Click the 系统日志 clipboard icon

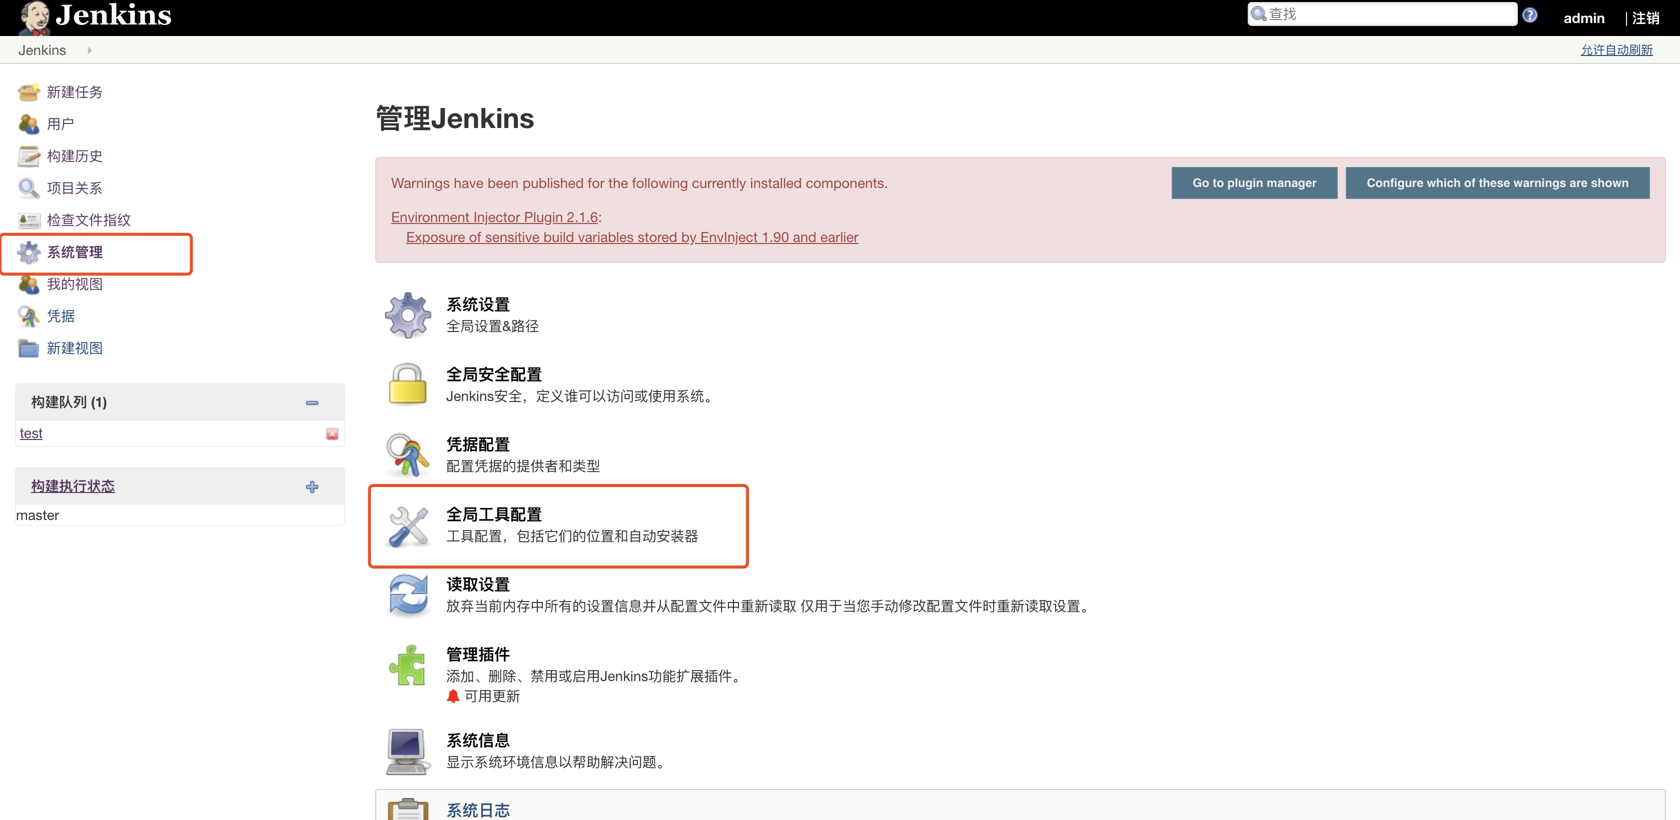pyautogui.click(x=408, y=808)
